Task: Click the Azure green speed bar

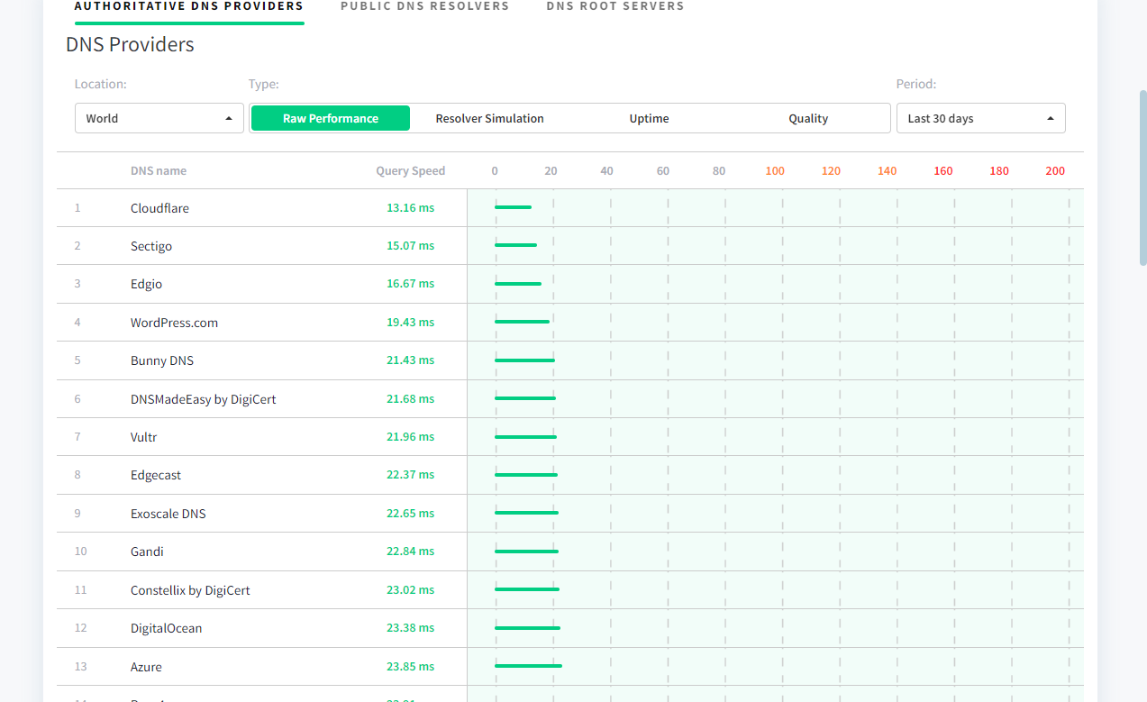Action: pyautogui.click(x=528, y=666)
